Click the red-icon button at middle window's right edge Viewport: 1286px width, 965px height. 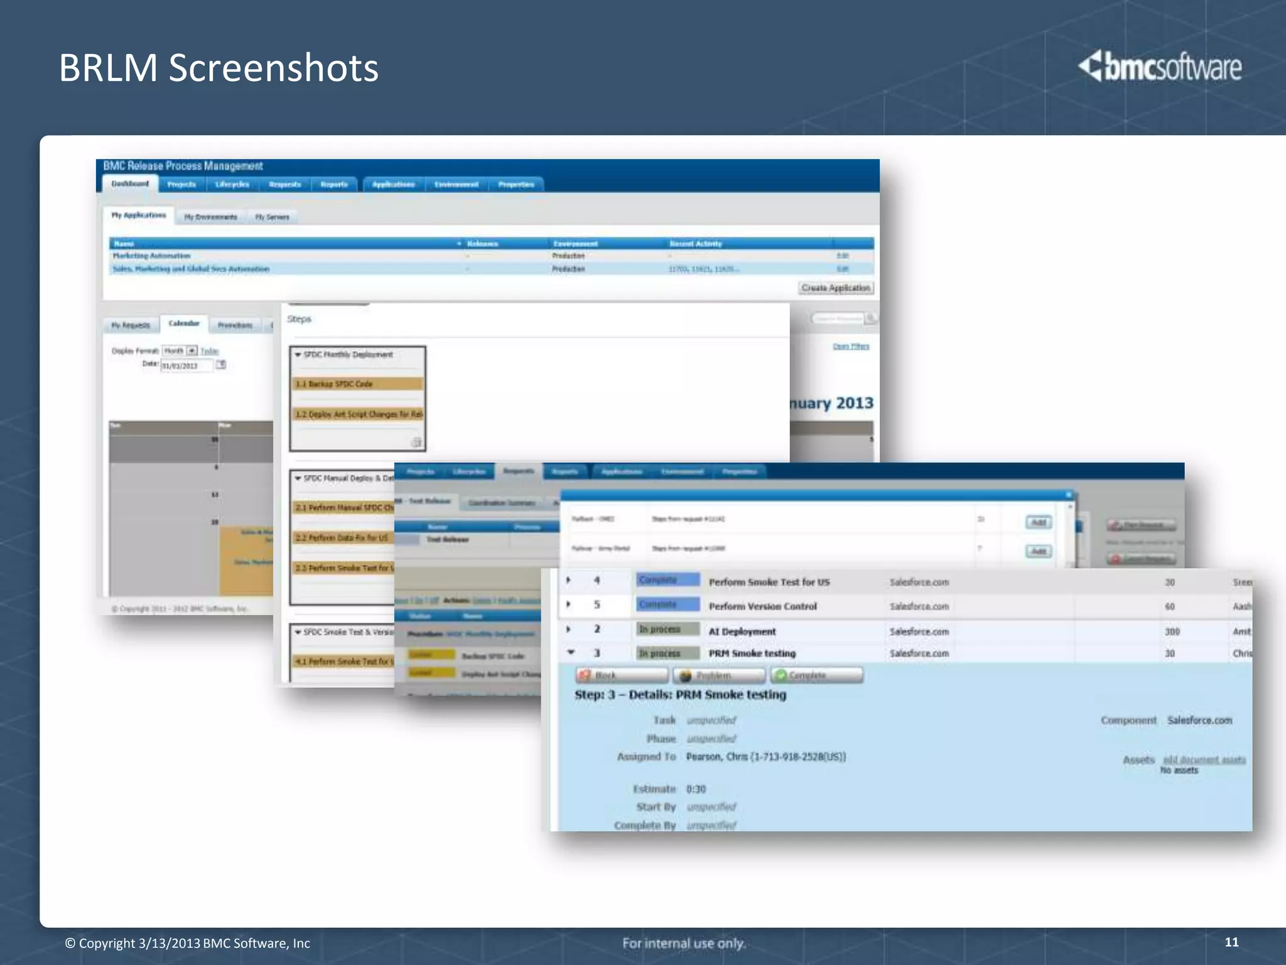[1141, 558]
